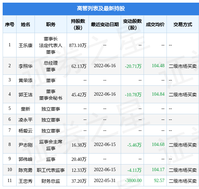Click 独立董事 in 凌永平's row

[x=51, y=120]
